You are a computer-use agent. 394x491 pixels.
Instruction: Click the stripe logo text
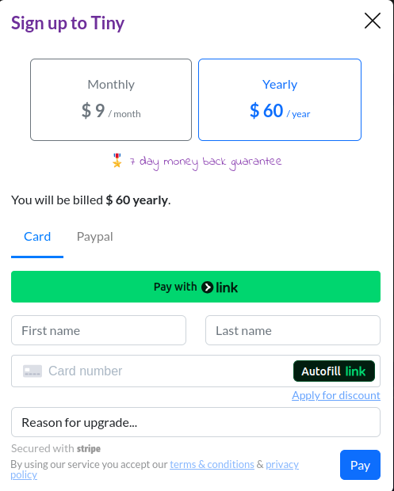(89, 449)
